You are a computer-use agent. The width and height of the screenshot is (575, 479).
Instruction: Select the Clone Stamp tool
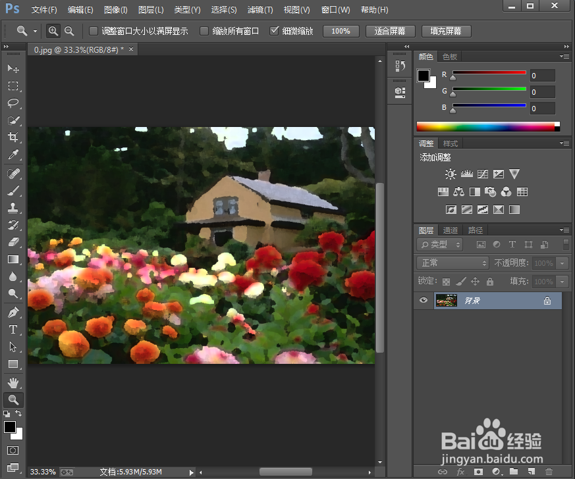coord(13,208)
